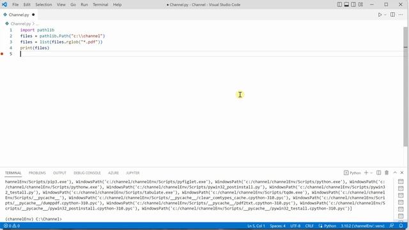The width and height of the screenshot is (409, 230).
Task: Open the View menu
Action: (61, 4)
